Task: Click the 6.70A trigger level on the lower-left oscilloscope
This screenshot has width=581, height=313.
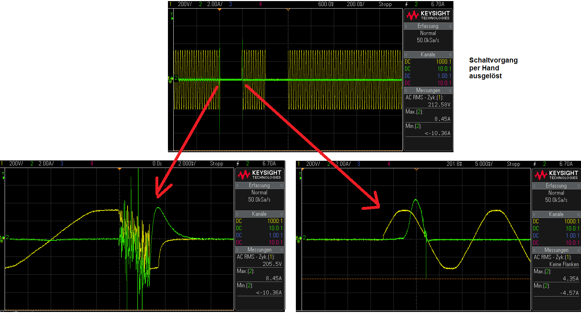Action: [269, 164]
